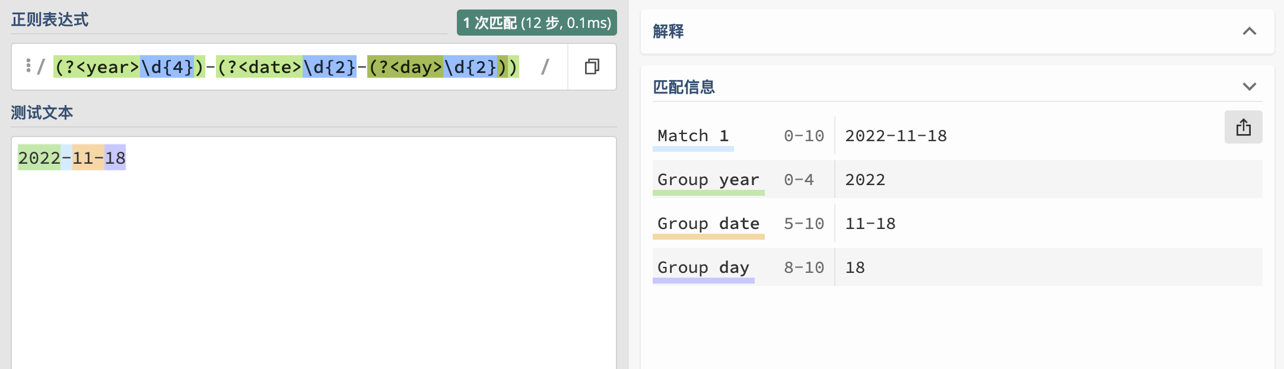Click the 匹配信息 heading text
The width and height of the screenshot is (1284, 369).
click(x=684, y=87)
